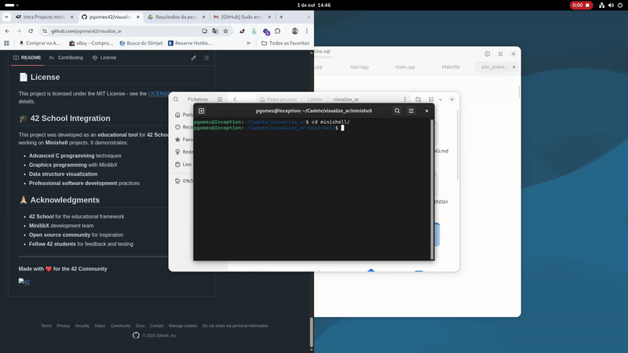Screen dimensions: 628x353
Task: Open the Privacy footer link
Action: click(63, 326)
